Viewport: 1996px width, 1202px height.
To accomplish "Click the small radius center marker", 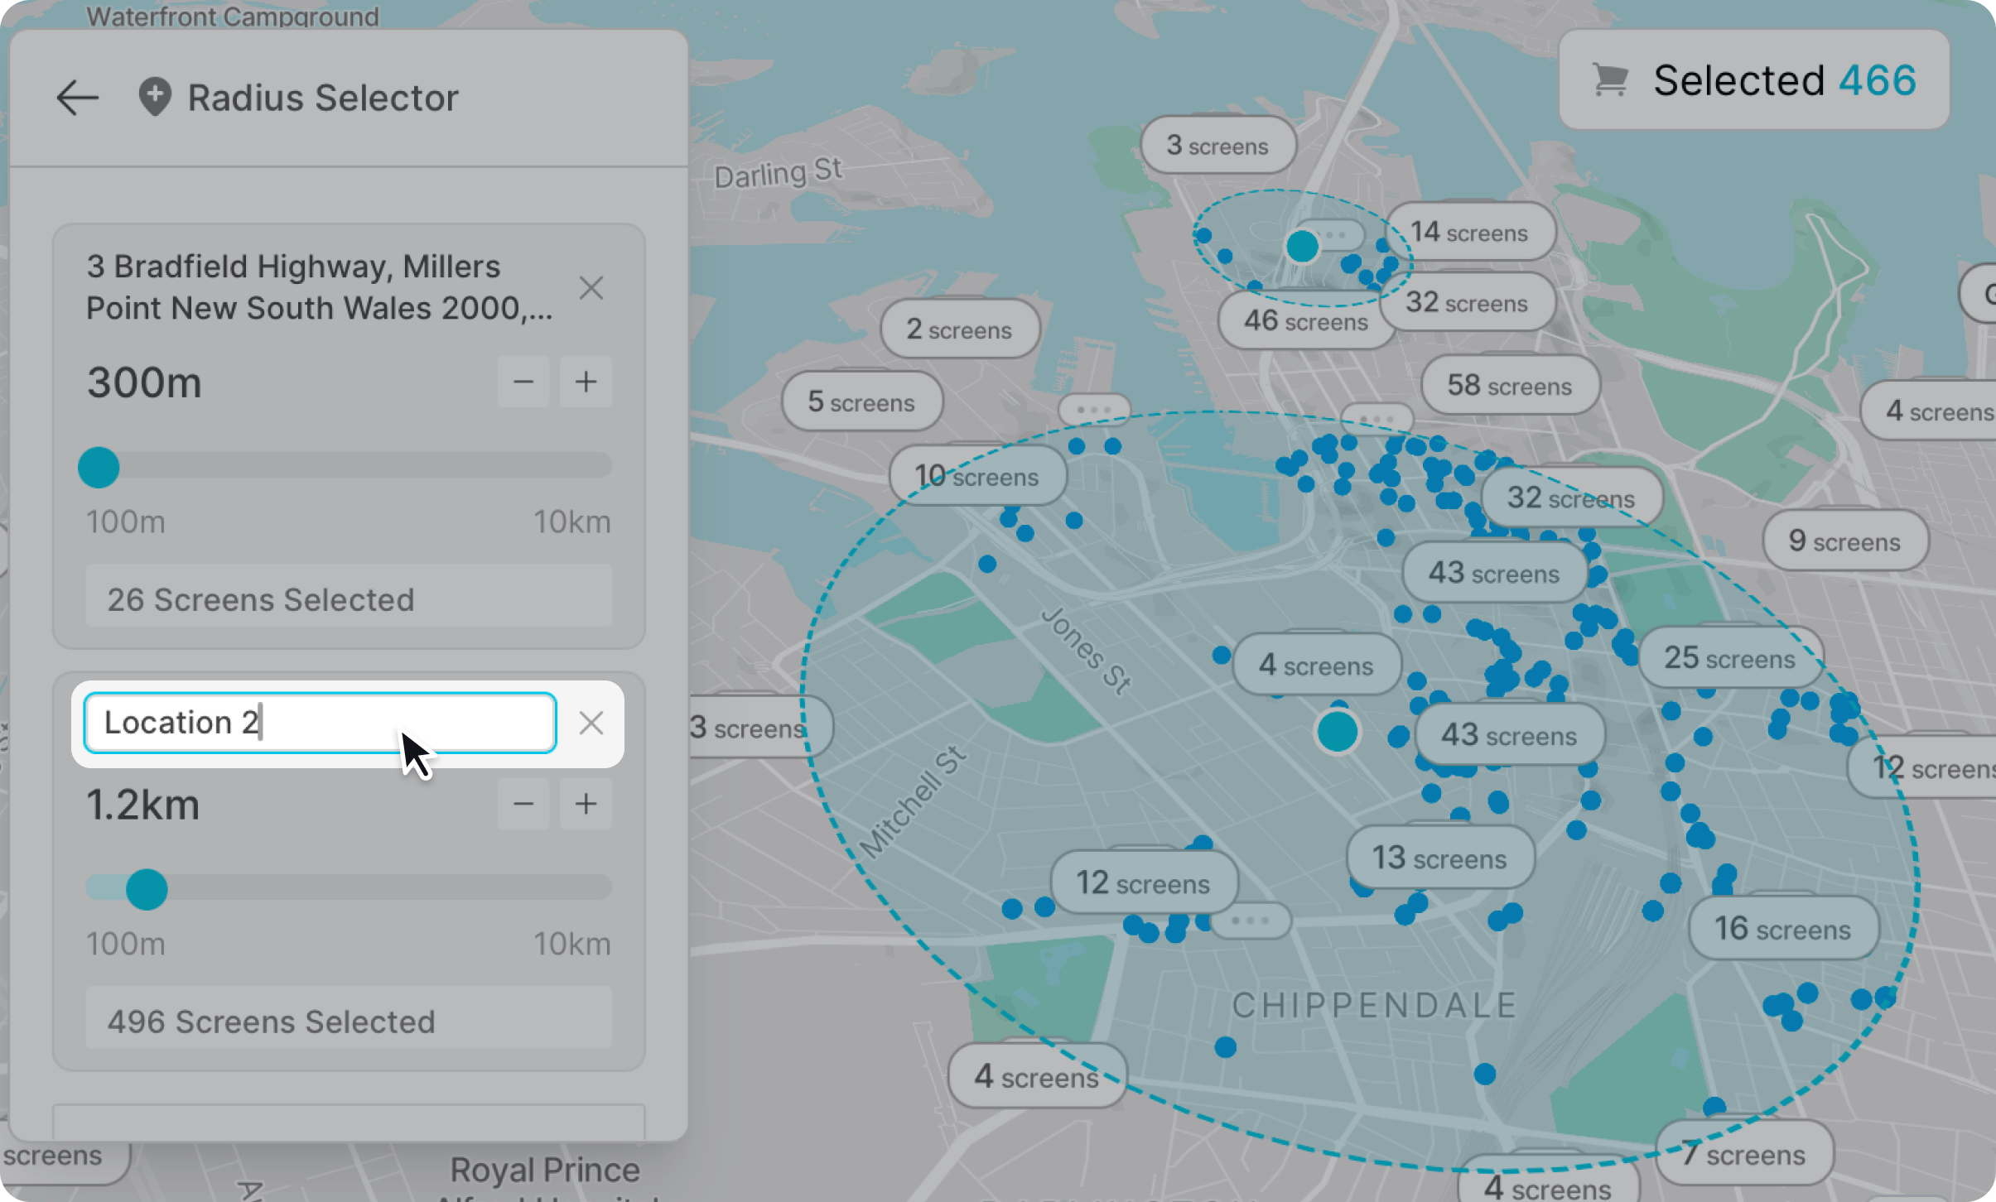I will (1302, 246).
